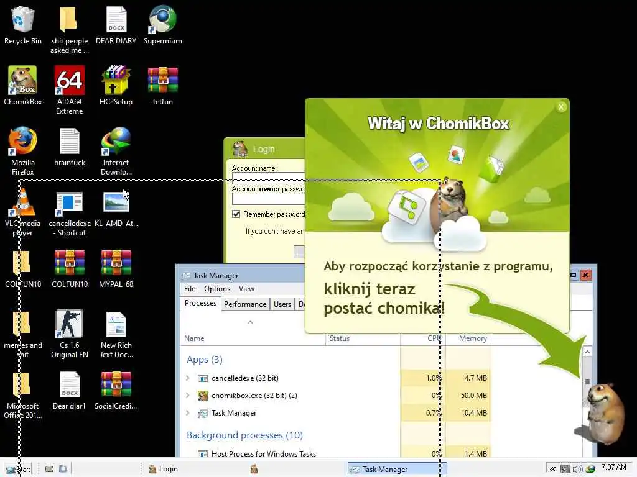Activate the Login taskbar button
Viewport: 637px width, 477px height.
(164, 469)
